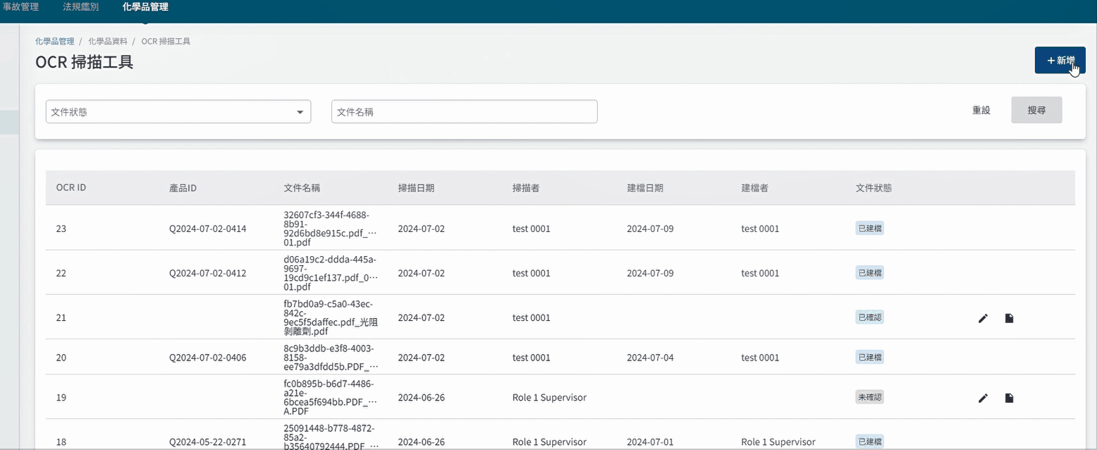1097x450 pixels.
Task: Click the 已確認 badge beside record 21
Action: click(869, 317)
